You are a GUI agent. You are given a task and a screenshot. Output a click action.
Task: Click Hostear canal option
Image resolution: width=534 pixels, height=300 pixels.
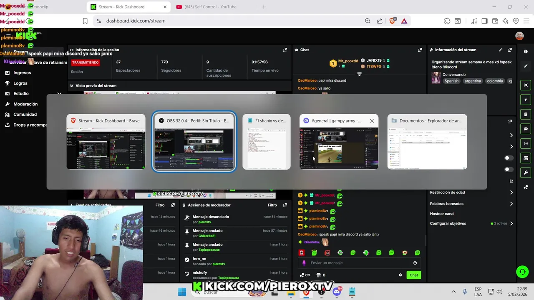[442, 214]
